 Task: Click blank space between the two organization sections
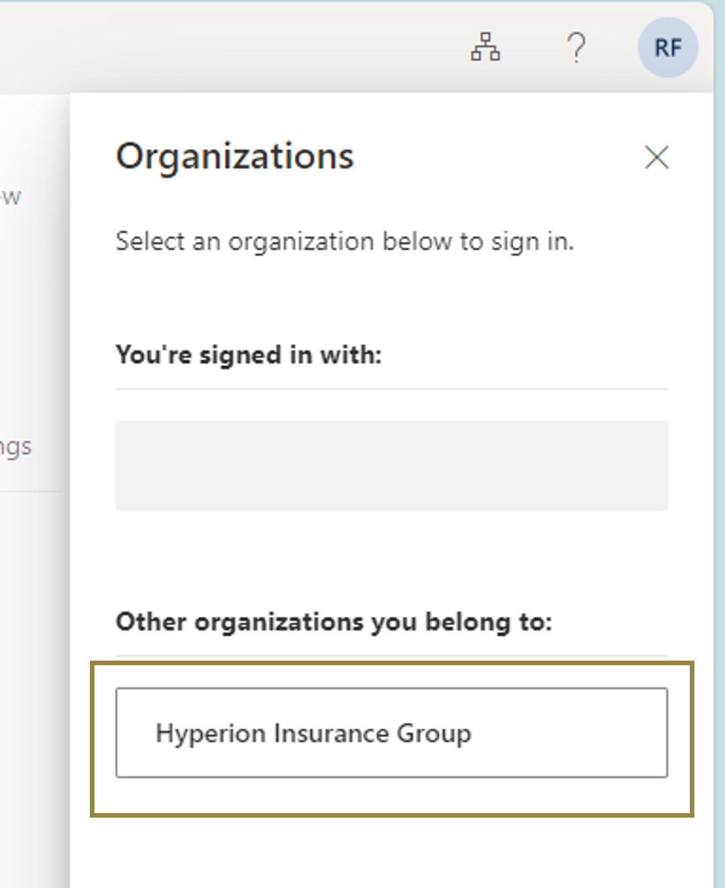pos(391,560)
